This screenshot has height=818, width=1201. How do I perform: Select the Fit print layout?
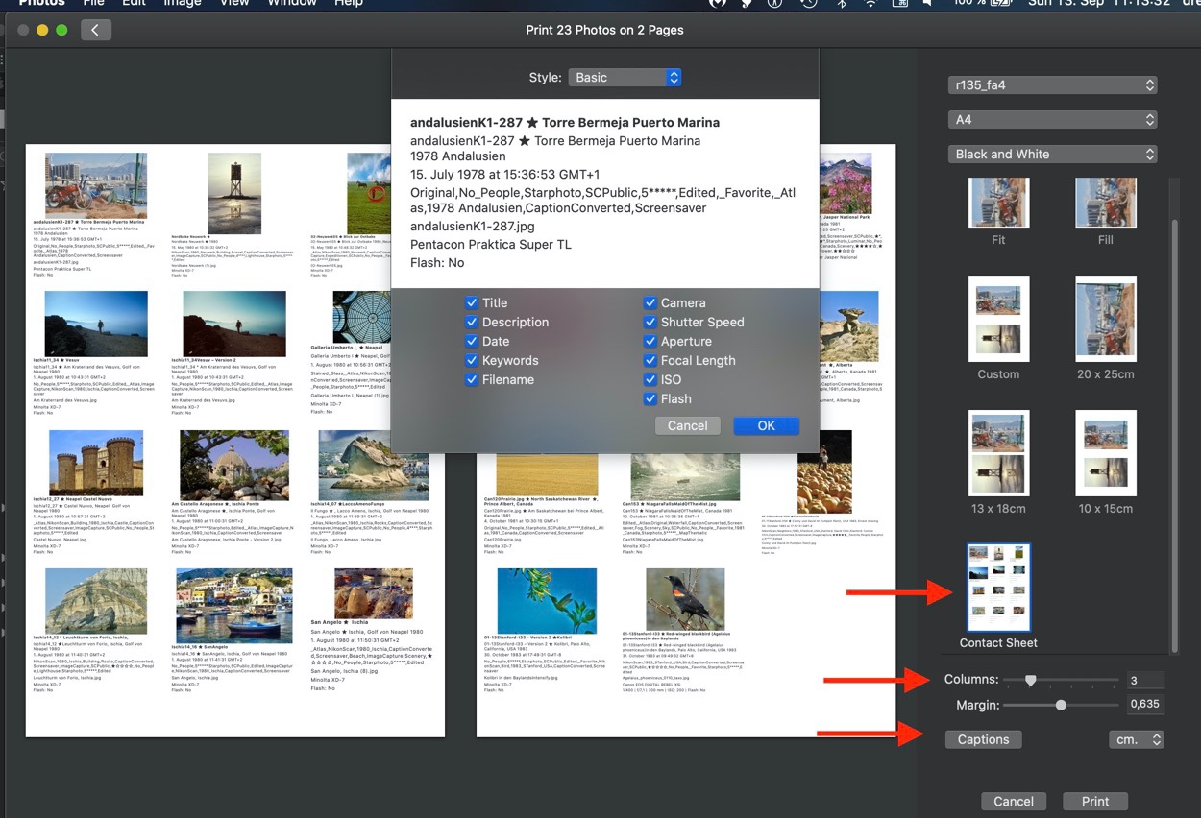pos(998,203)
